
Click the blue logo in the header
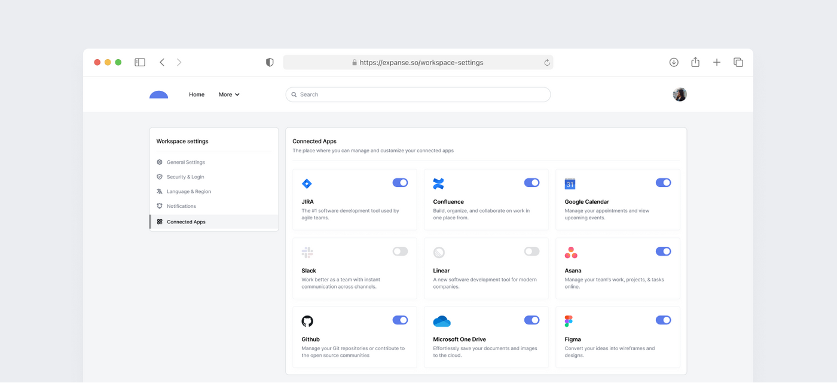(158, 94)
